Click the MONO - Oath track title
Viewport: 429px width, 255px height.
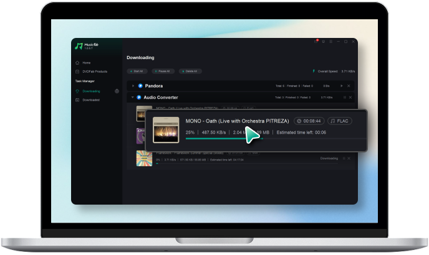(x=237, y=121)
